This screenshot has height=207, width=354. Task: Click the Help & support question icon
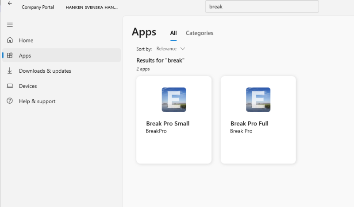pos(10,101)
